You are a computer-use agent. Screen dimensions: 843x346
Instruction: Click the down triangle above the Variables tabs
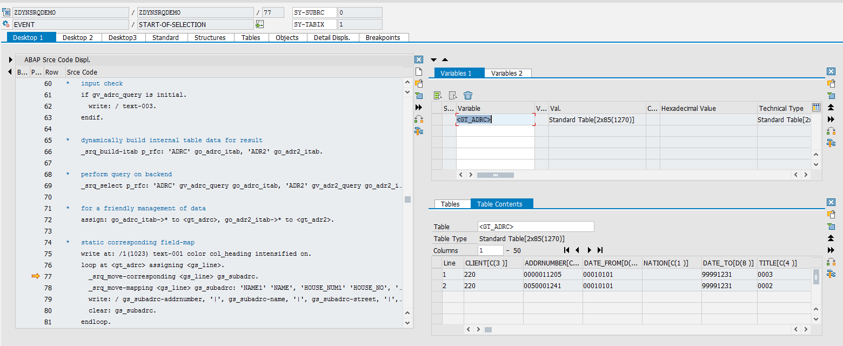pos(434,59)
